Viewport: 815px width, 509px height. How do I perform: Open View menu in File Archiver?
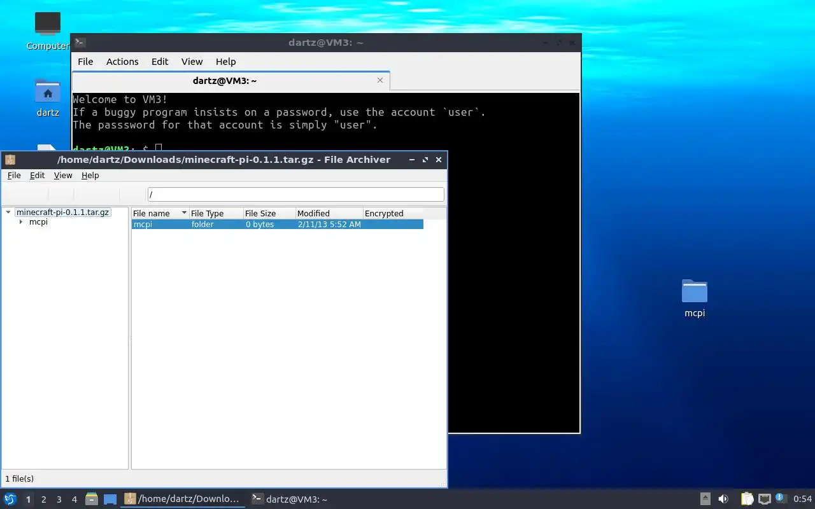pos(63,175)
